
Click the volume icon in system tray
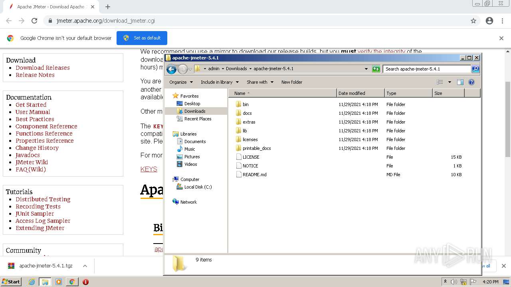tap(454, 282)
